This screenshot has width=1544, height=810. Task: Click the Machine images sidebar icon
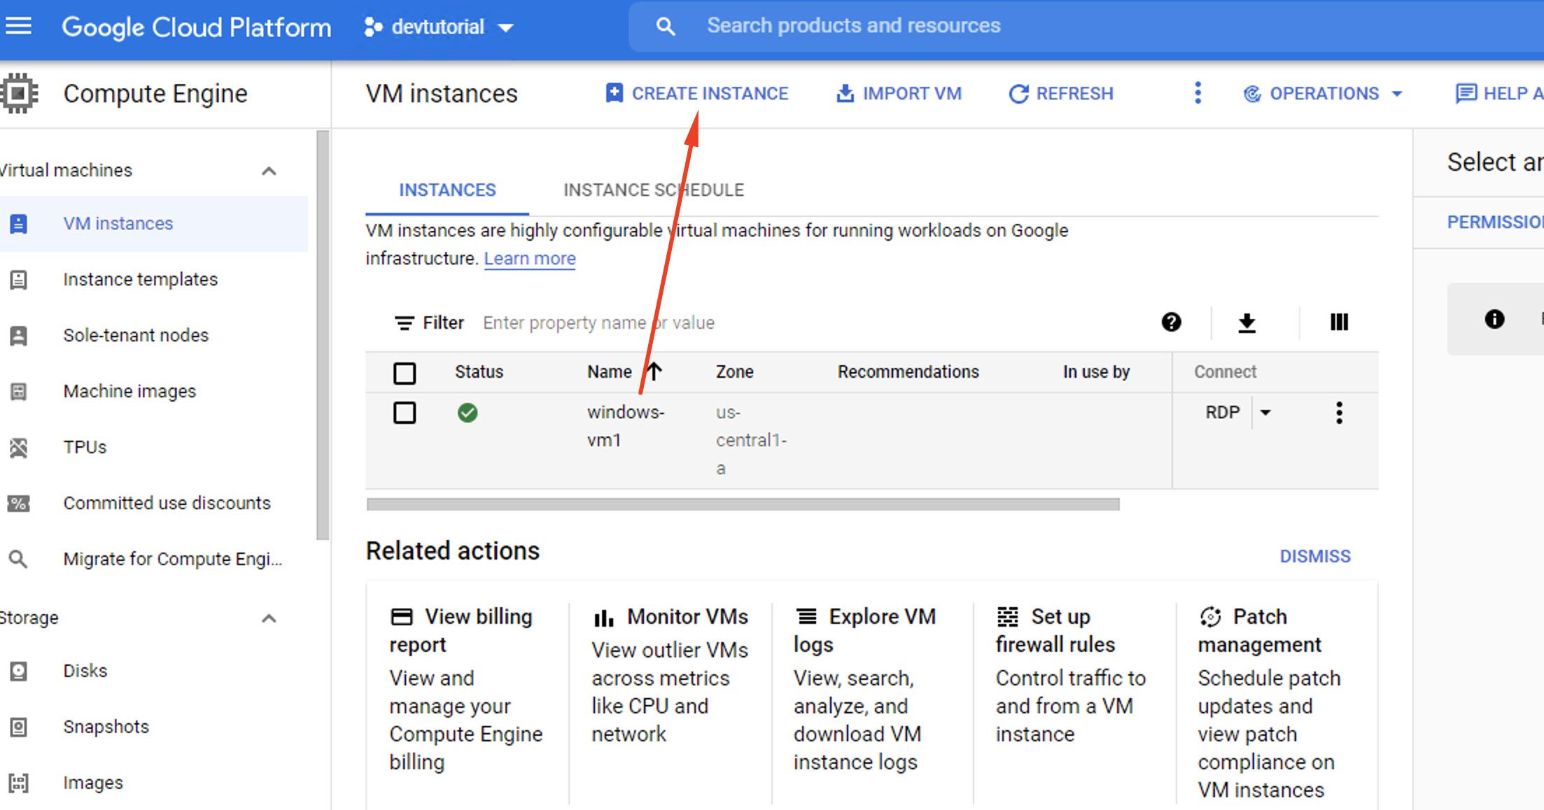(19, 392)
